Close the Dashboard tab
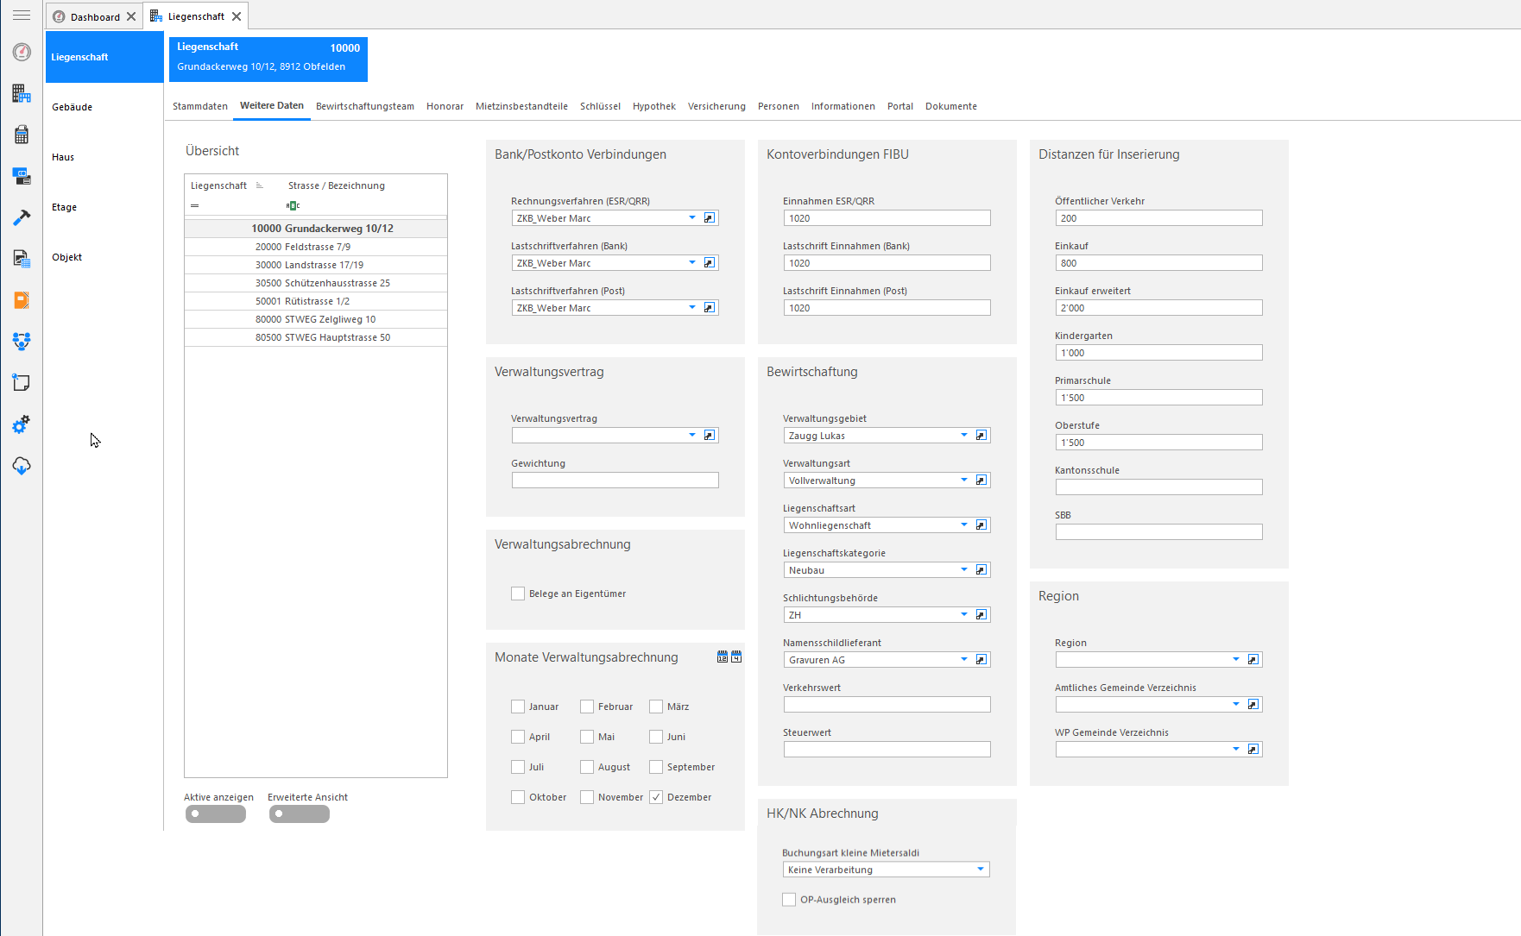This screenshot has height=936, width=1521. pos(131,16)
